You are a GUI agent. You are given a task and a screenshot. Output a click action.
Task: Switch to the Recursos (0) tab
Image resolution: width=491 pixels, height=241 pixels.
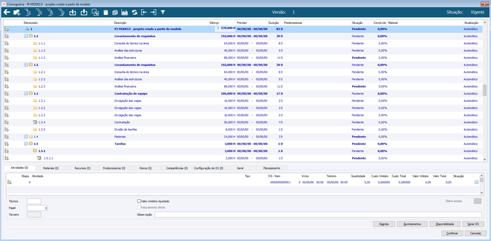(82, 168)
